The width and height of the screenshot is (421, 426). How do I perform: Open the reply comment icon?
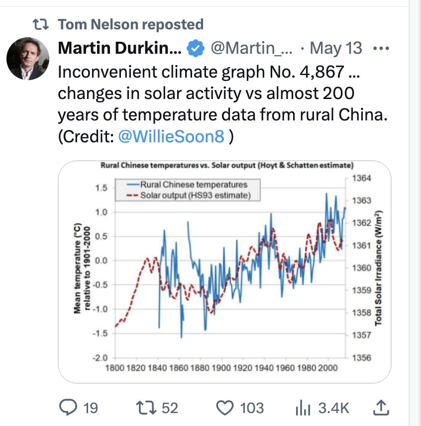tap(68, 407)
